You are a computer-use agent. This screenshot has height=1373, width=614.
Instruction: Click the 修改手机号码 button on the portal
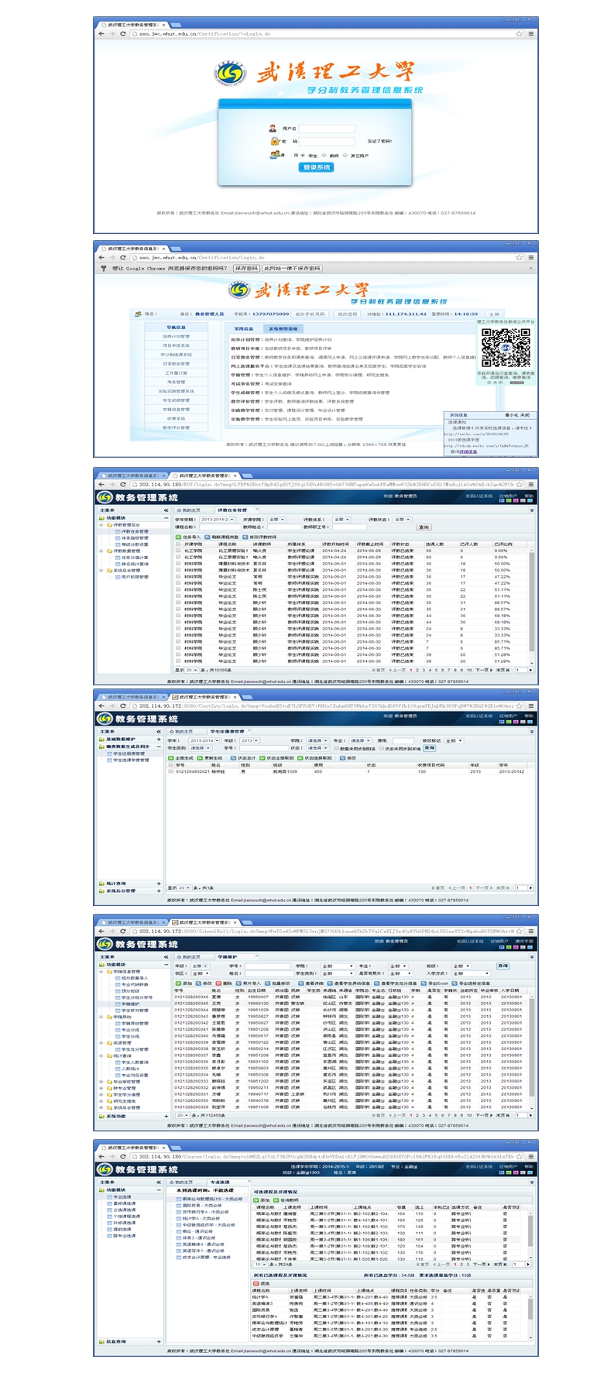pos(310,314)
